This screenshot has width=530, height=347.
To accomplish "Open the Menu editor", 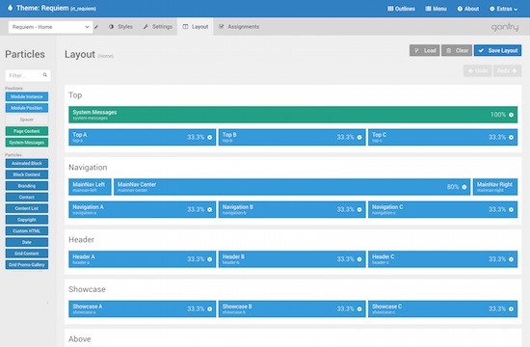I will [x=436, y=9].
